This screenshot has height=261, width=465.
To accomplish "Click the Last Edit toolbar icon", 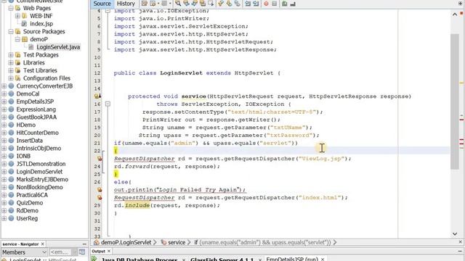I will [x=144, y=4].
